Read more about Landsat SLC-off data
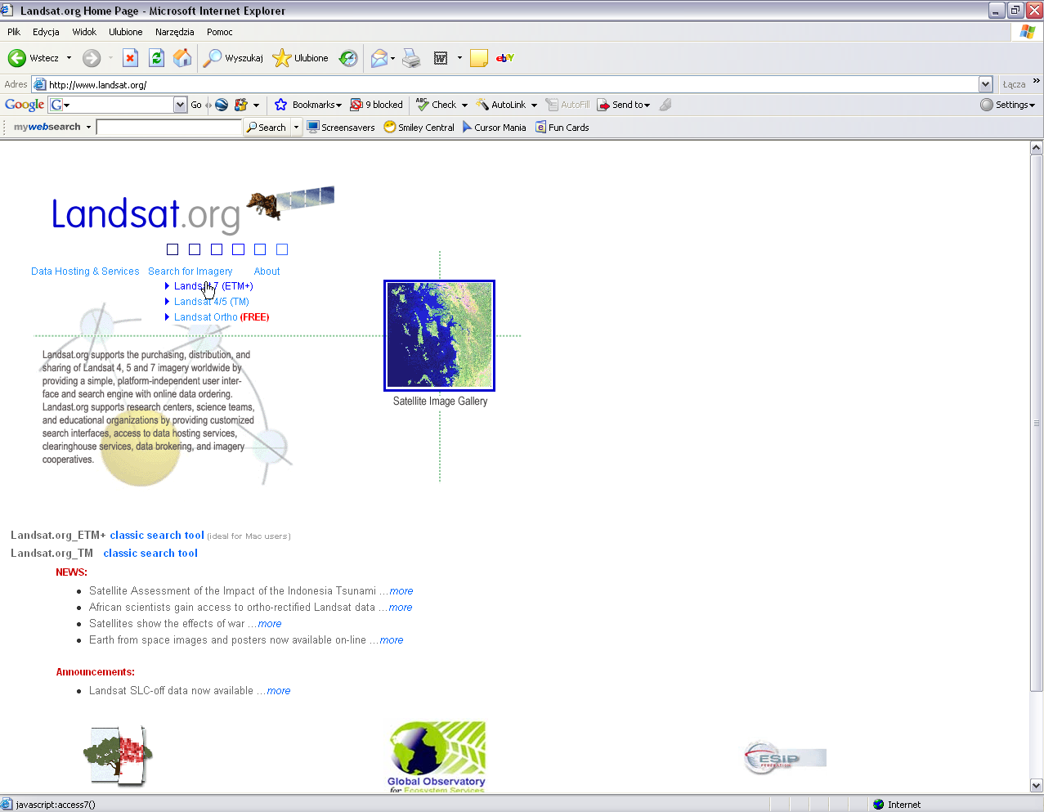Image resolution: width=1044 pixels, height=812 pixels. click(x=279, y=691)
